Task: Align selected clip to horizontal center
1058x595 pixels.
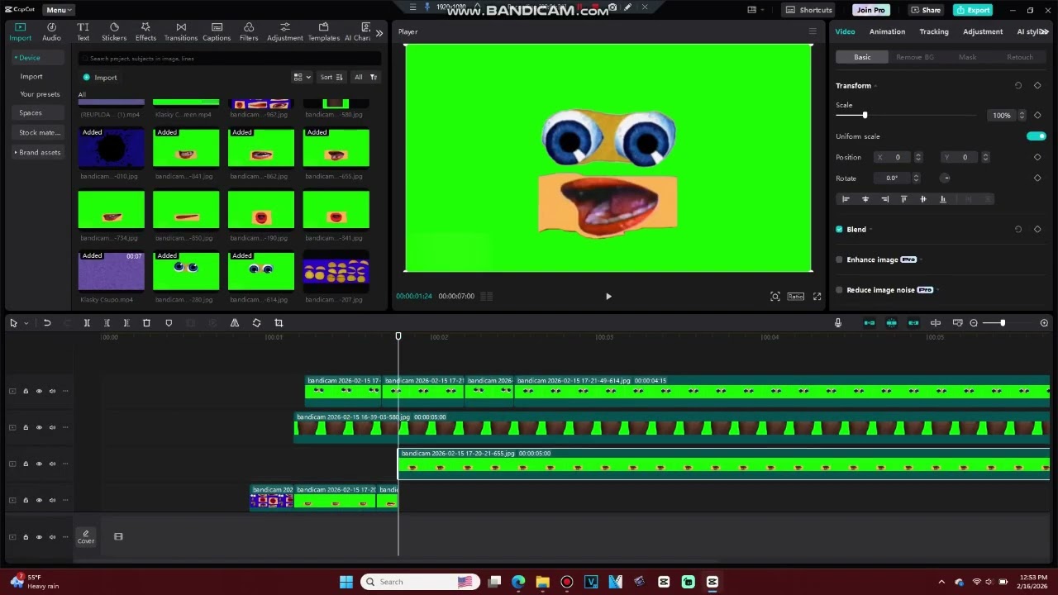Action: pyautogui.click(x=865, y=199)
